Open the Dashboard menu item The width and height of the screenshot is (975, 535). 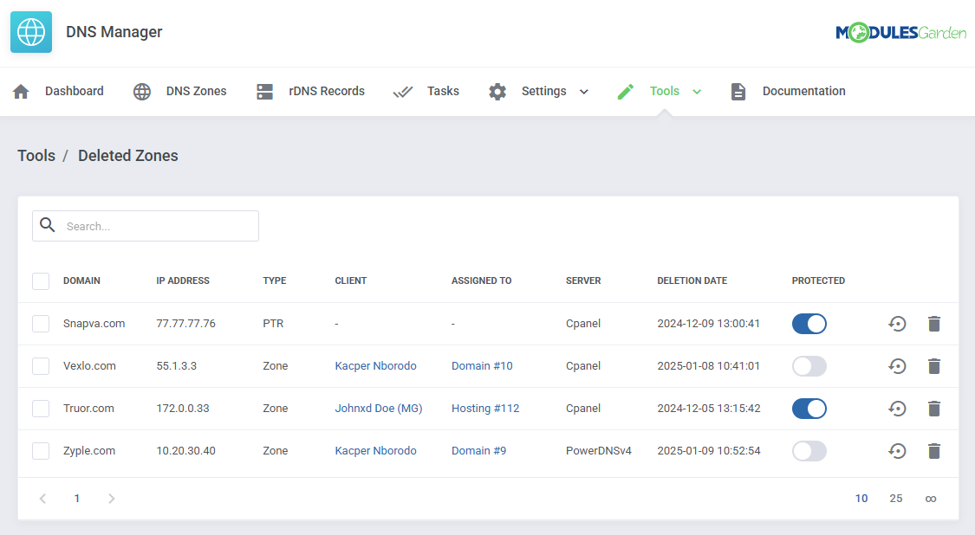click(x=74, y=92)
